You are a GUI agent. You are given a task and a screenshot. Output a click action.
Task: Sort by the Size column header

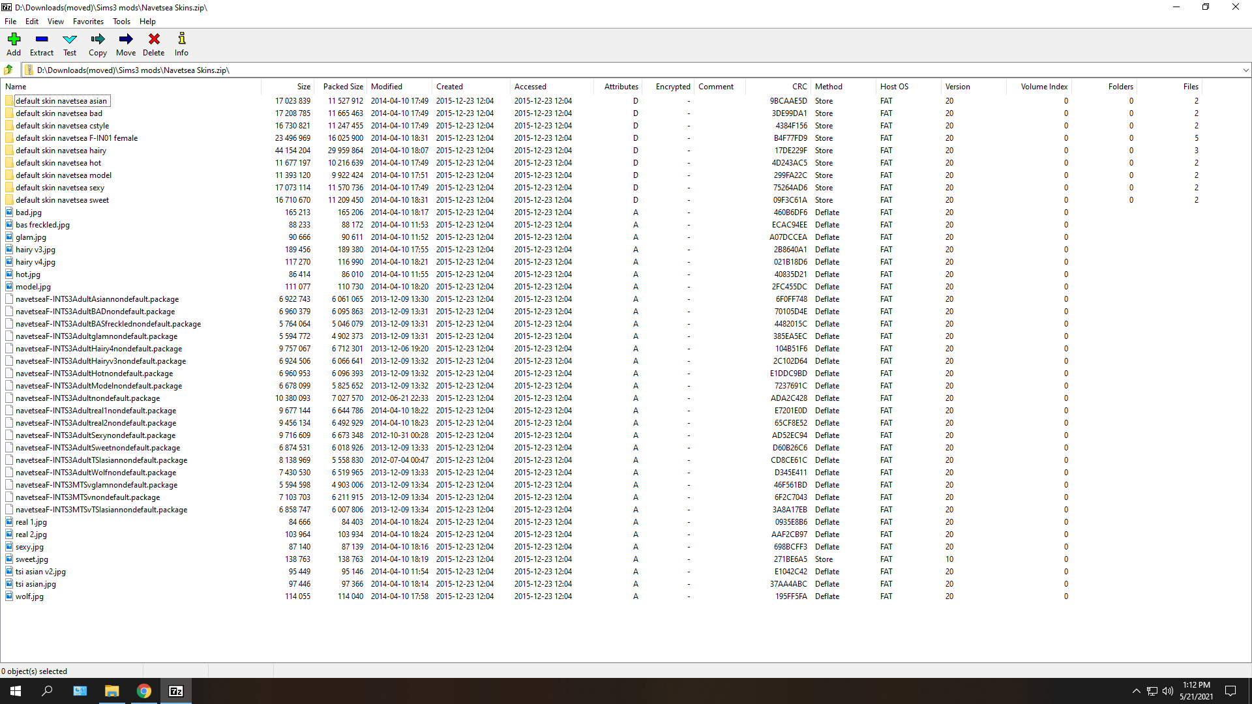click(x=288, y=87)
